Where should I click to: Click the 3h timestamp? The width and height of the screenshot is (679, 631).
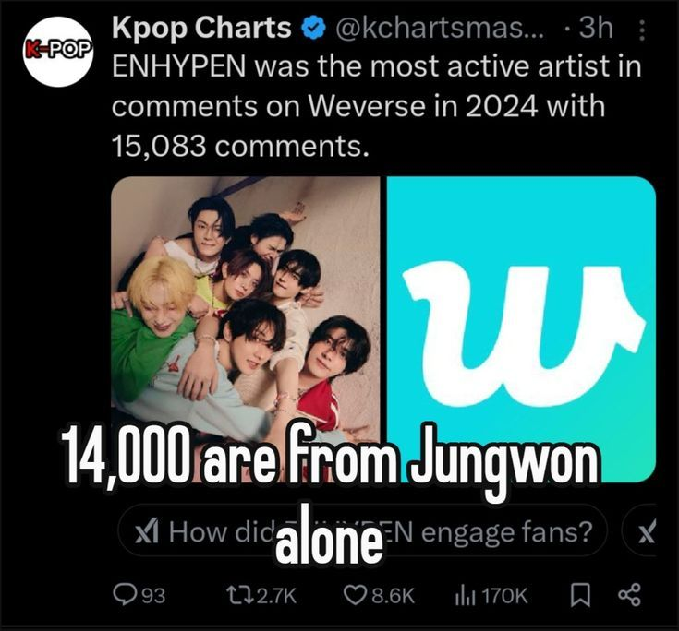coord(596,29)
